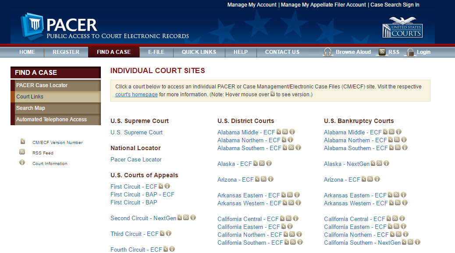
Task: Open RSS feed for Alabama Middle District ECF
Action: tap(285, 132)
